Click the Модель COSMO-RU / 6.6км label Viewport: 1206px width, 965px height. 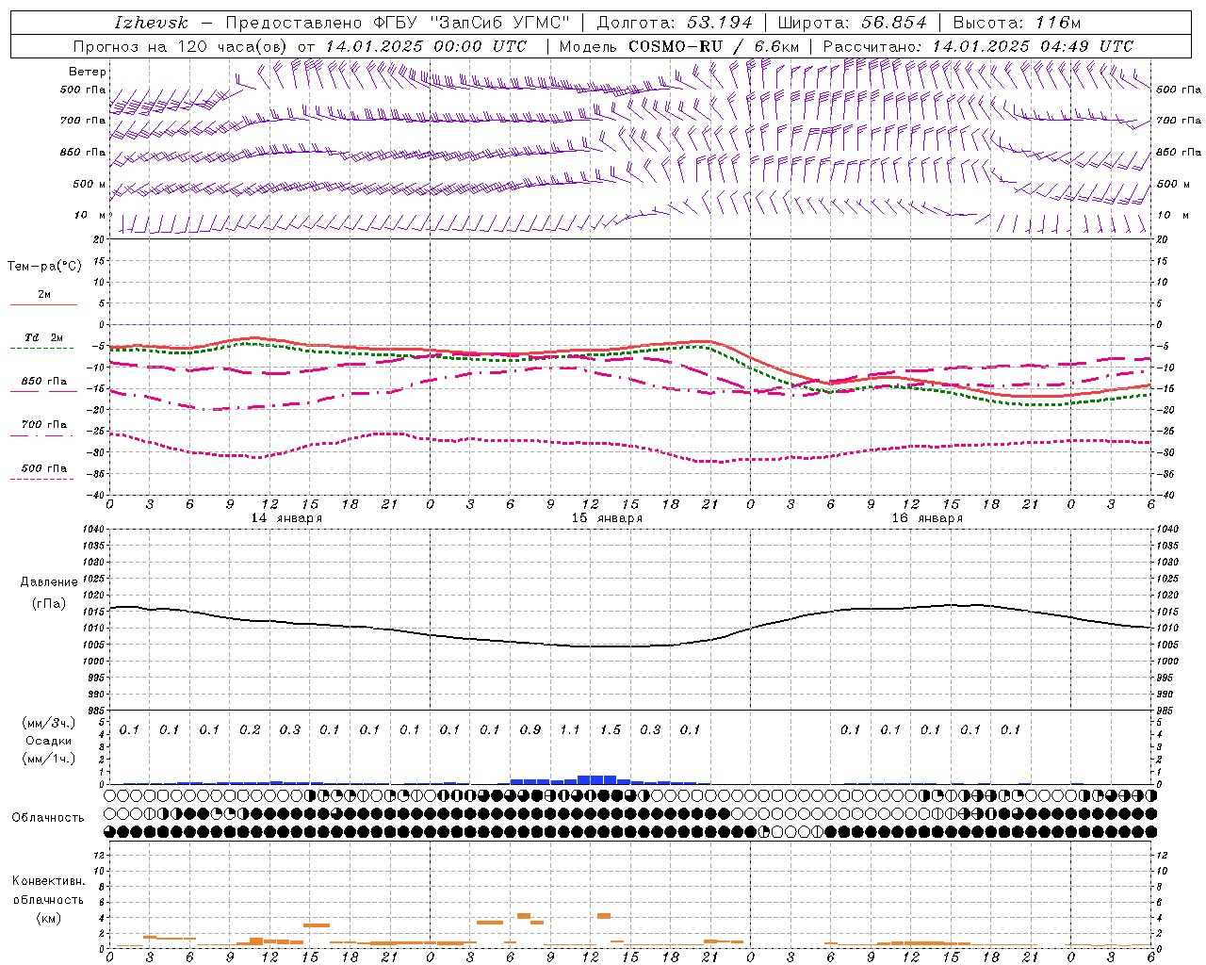point(678,46)
